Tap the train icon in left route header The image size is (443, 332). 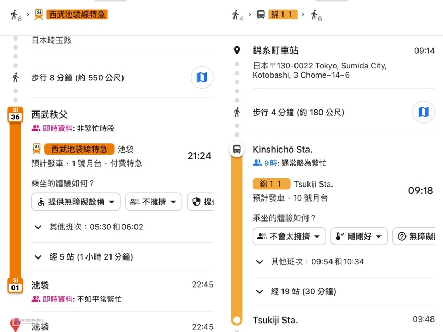[39, 15]
